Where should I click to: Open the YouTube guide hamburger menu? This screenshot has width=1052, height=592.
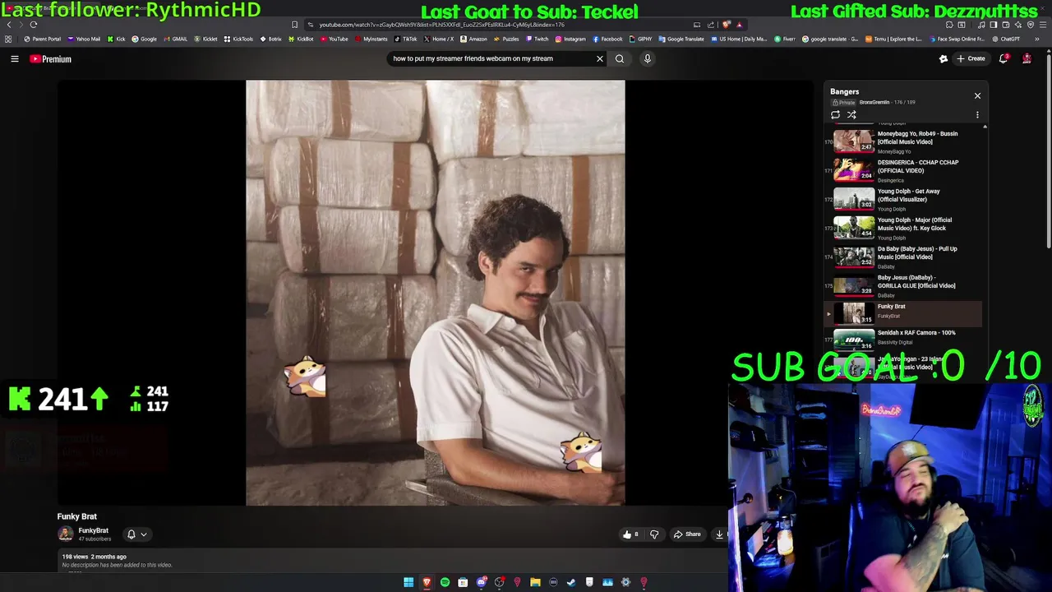tap(15, 58)
